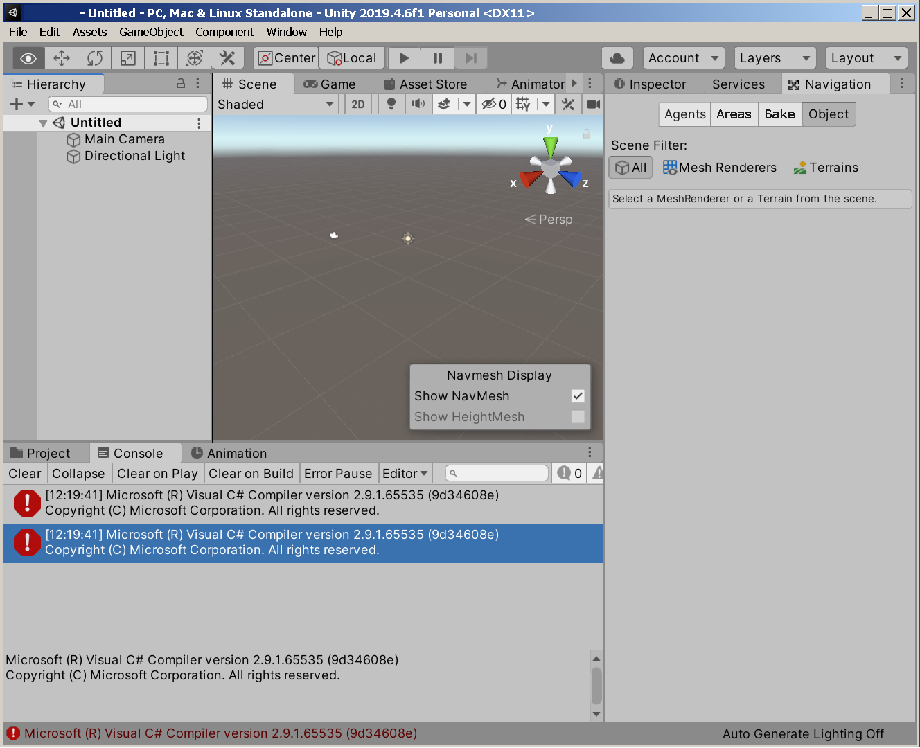The image size is (920, 748).
Task: Open the Console Editor dropdown
Action: point(405,474)
